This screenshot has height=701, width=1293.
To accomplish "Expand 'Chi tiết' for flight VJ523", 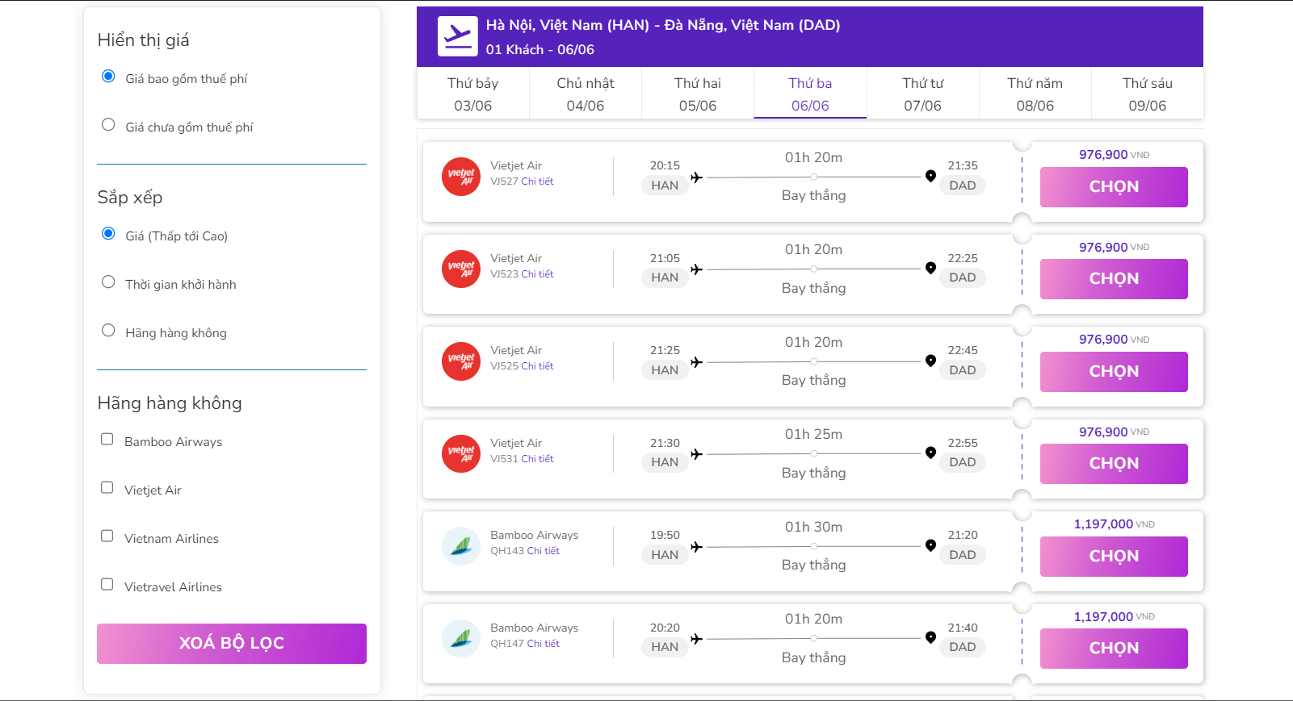I will coord(537,274).
